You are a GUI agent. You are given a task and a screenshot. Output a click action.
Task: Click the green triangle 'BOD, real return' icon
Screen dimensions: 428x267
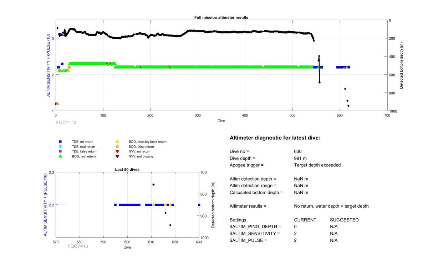(x=60, y=156)
